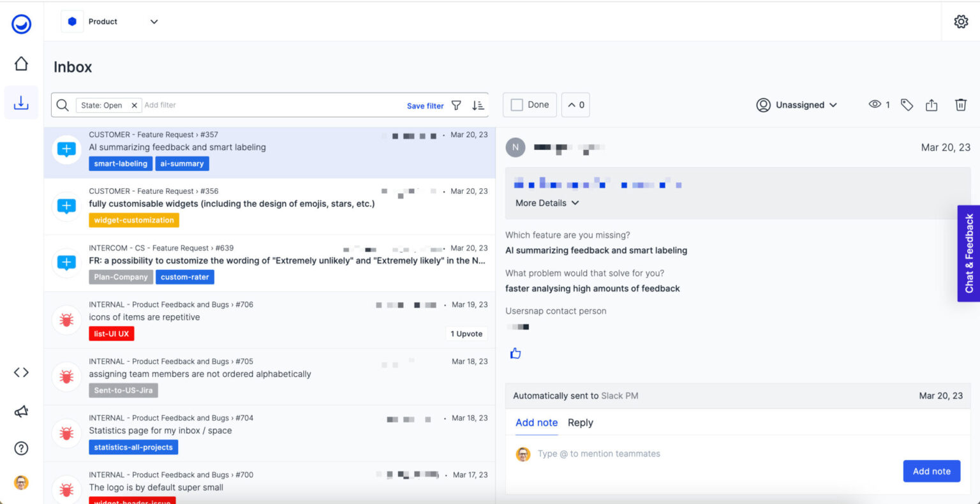Image resolution: width=980 pixels, height=504 pixels.
Task: Open the sort order icon
Action: tap(478, 105)
